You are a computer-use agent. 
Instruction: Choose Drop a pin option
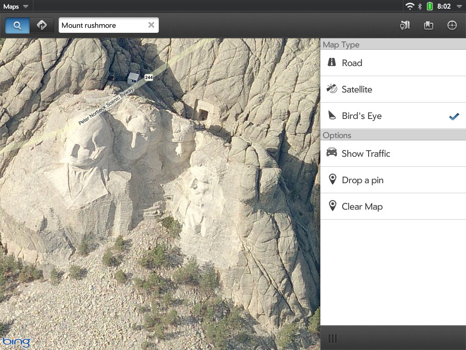point(393,180)
